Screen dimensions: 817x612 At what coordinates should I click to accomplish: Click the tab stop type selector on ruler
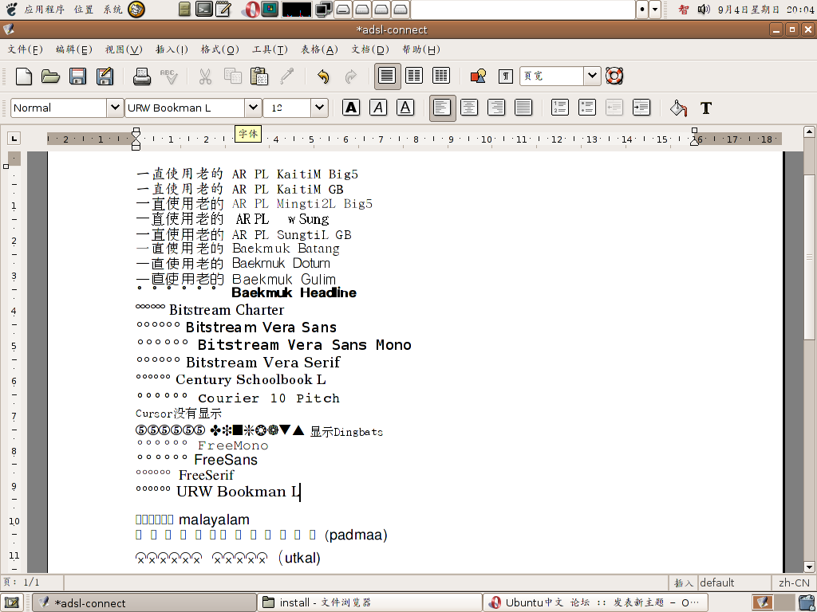14,139
